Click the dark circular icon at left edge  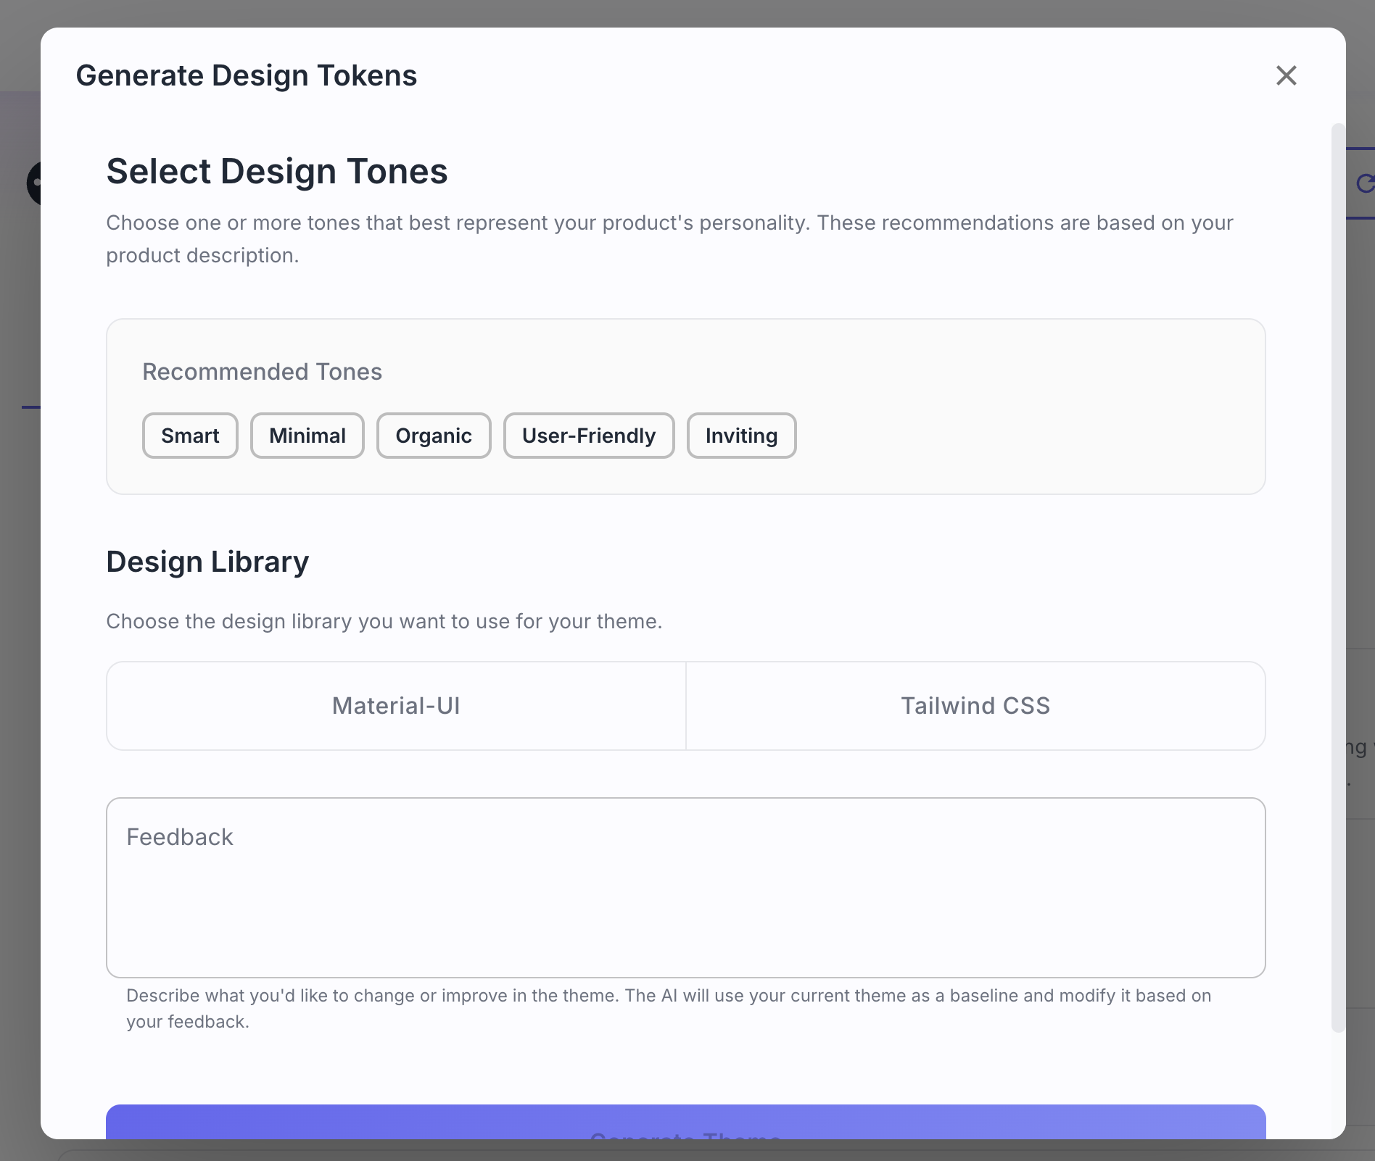33,183
